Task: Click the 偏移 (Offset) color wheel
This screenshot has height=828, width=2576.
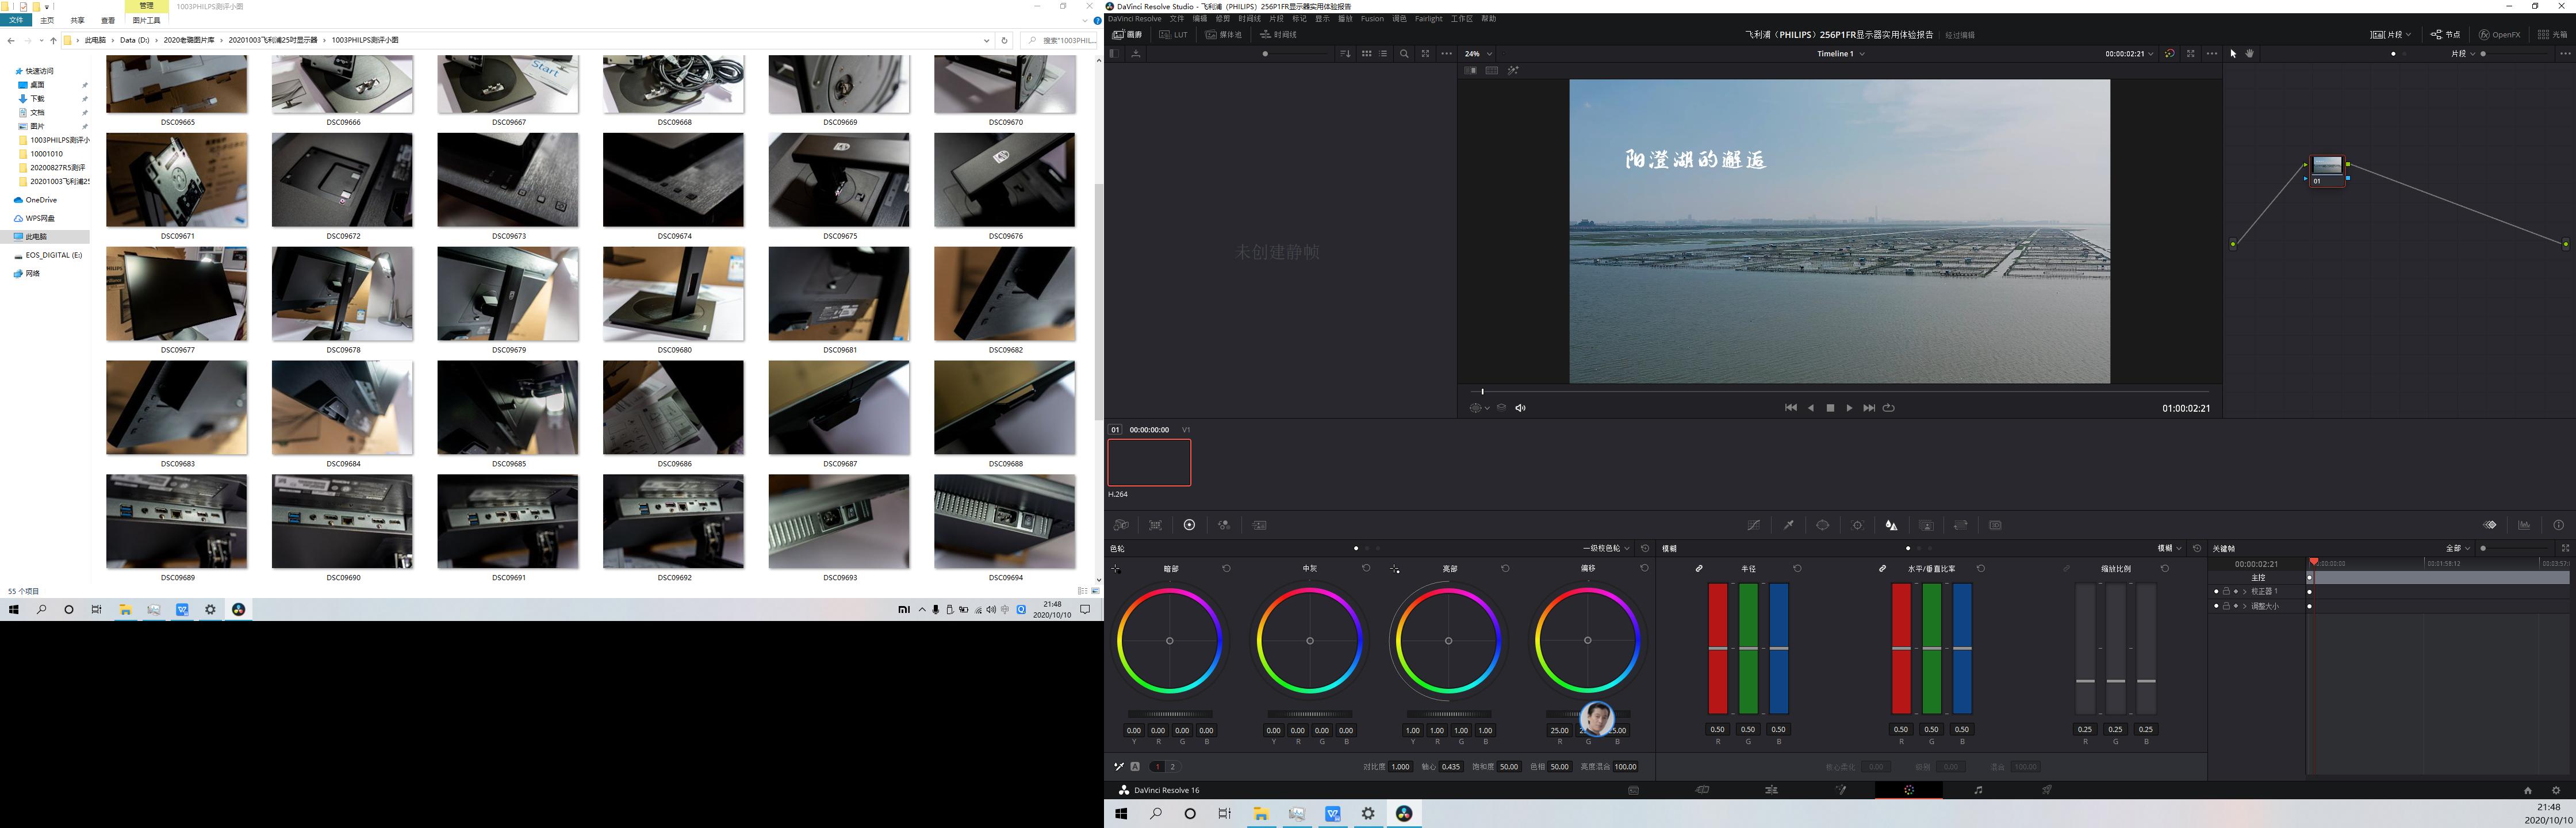Action: point(1587,640)
